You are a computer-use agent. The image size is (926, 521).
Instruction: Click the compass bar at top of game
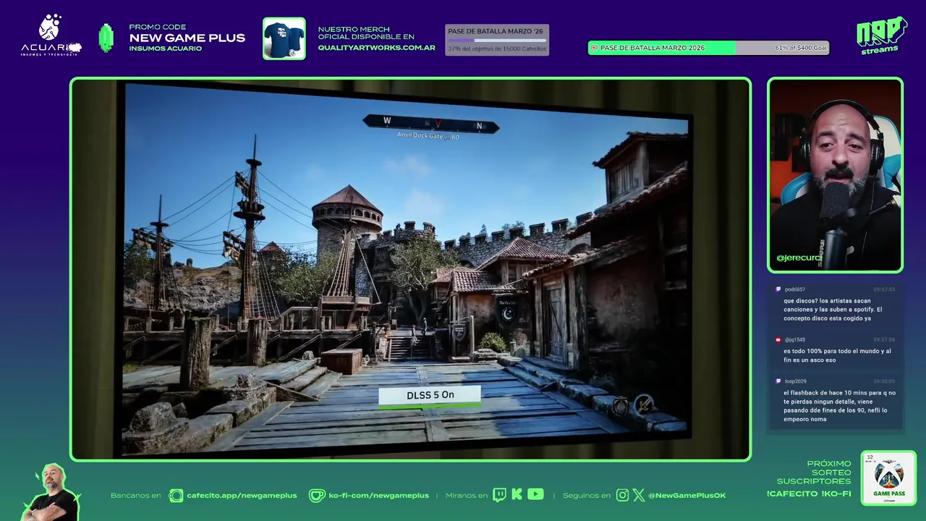pyautogui.click(x=431, y=124)
